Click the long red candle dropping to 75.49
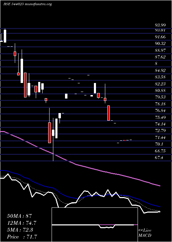This screenshot has height=242, width=172. tap(109, 113)
